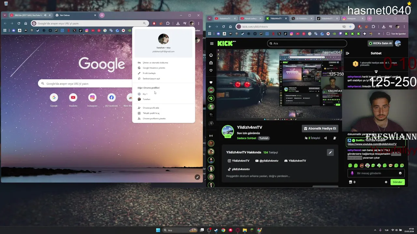417x234 pixels.
Task: Open emoji picker in Kick message box
Action: coord(400,173)
